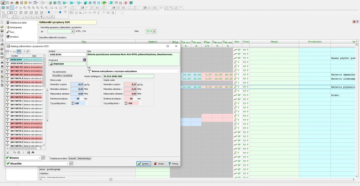Enable the Wycofany z produkcji checkbox
Image resolution: width=360 pixels, height=186 pixels.
pos(50,75)
